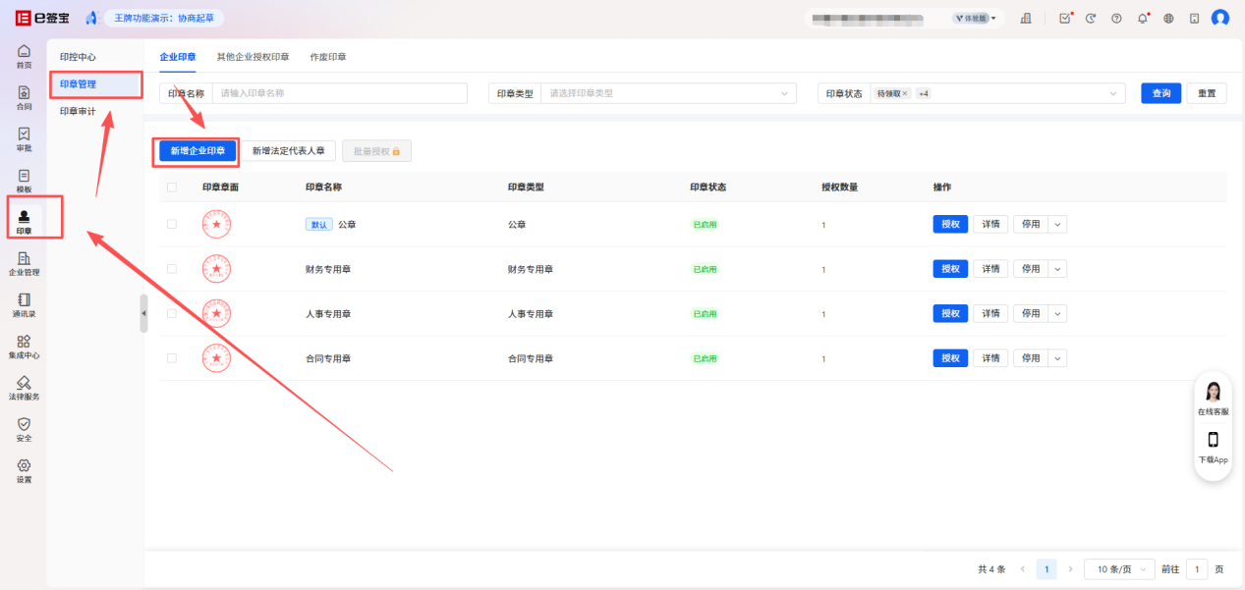1245x590 pixels.
Task: Go to 审批 (Approval) in sidebar
Action: click(24, 137)
